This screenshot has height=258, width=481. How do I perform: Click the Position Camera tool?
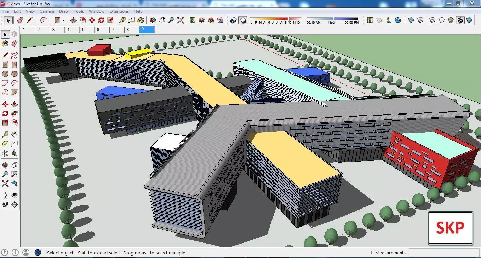pyautogui.click(x=5, y=195)
